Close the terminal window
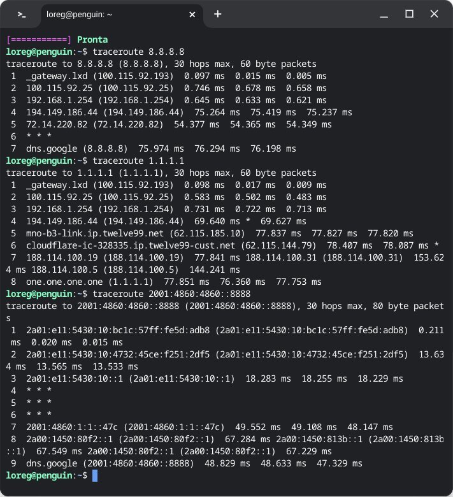Screen dimensions: 453x497 pos(435,14)
